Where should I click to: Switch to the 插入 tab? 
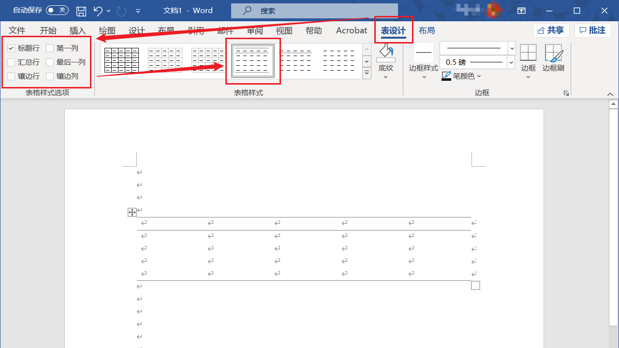click(x=78, y=30)
